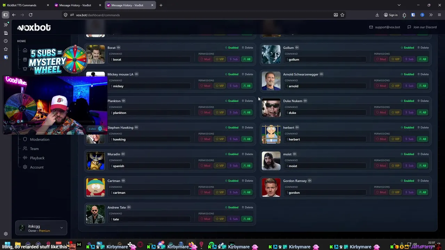Play the Cartman voice preview speaker icon

click(x=123, y=181)
